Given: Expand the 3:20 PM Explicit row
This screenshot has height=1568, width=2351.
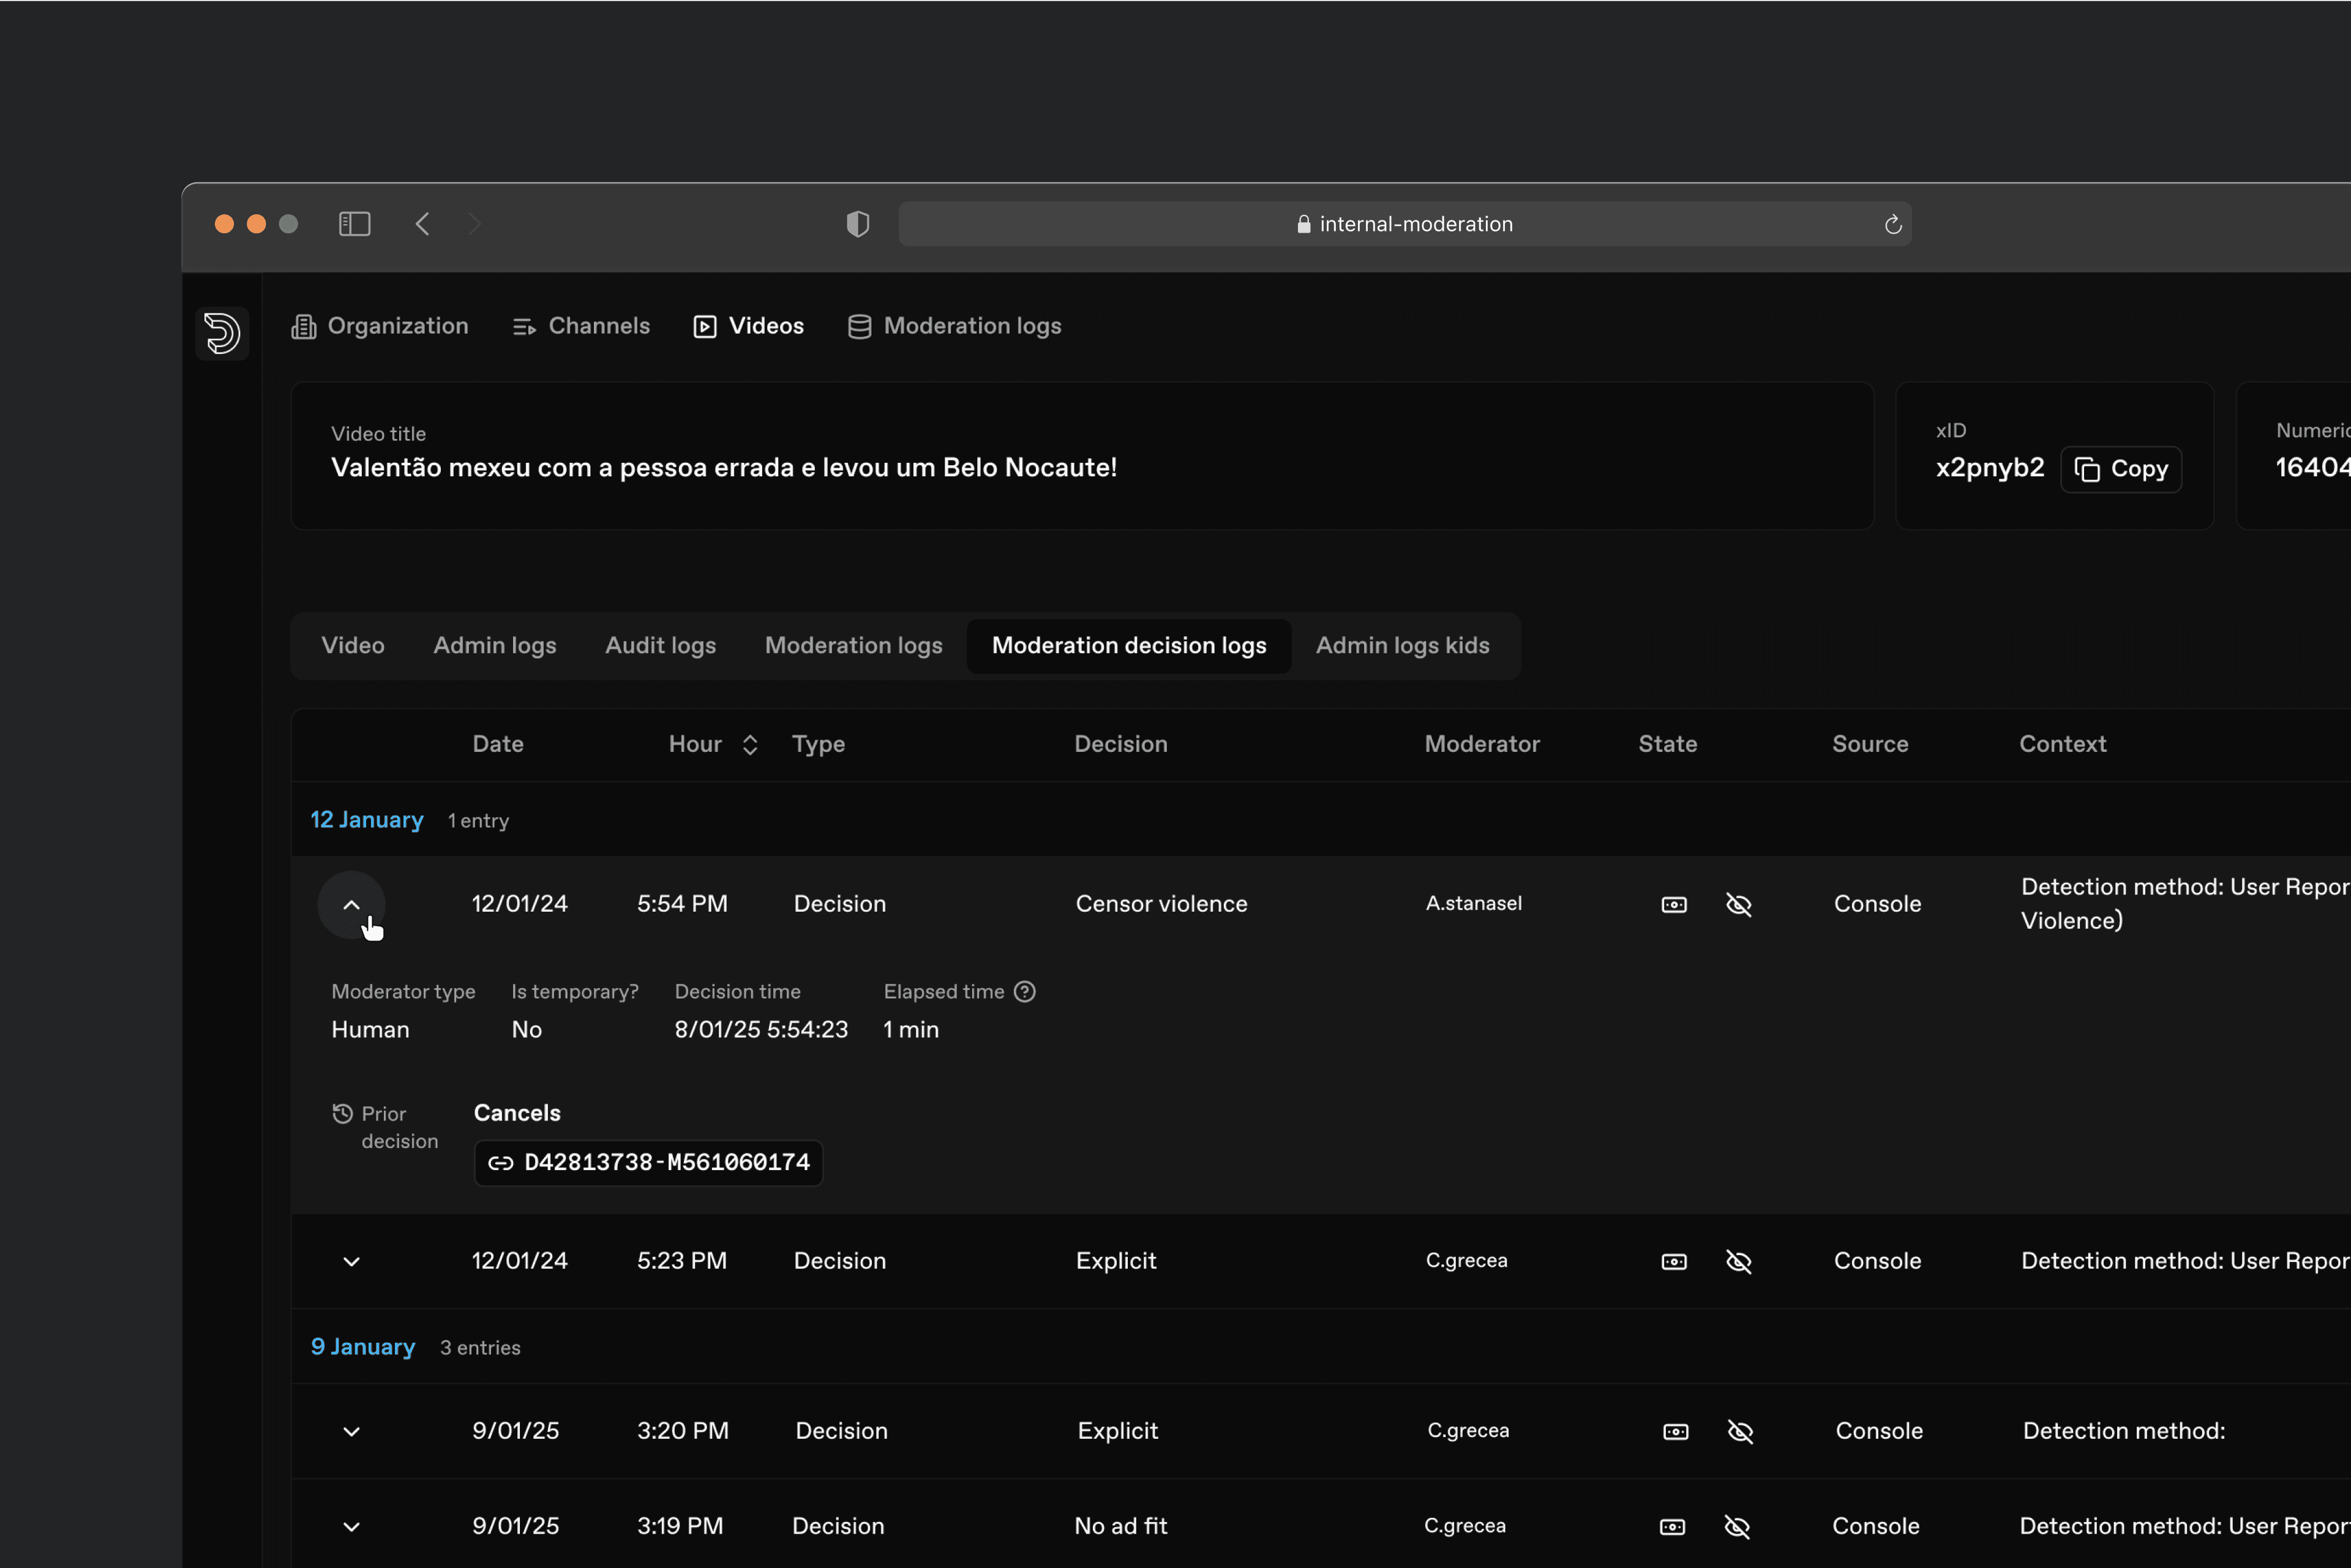Looking at the screenshot, I should coord(351,1432).
